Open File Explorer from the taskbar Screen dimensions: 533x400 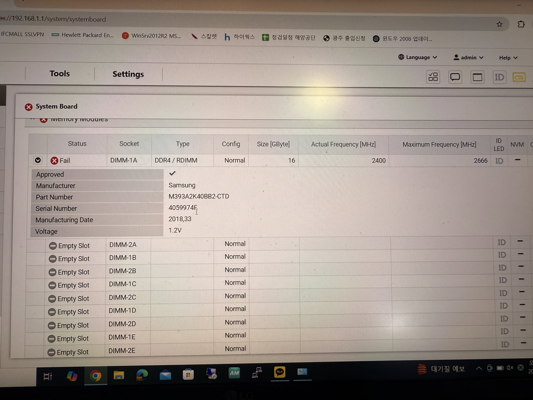click(119, 375)
